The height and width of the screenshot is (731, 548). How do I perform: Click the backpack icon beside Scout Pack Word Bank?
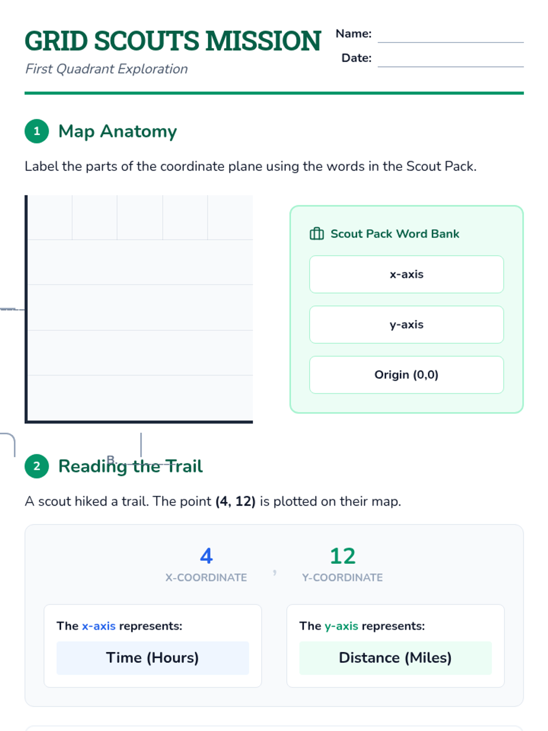[x=316, y=233]
